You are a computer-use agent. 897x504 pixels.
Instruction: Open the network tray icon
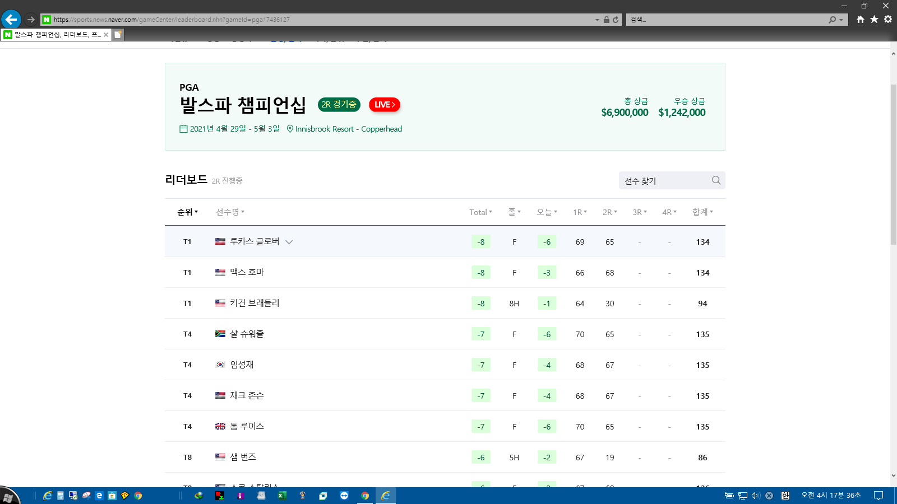pos(743,496)
